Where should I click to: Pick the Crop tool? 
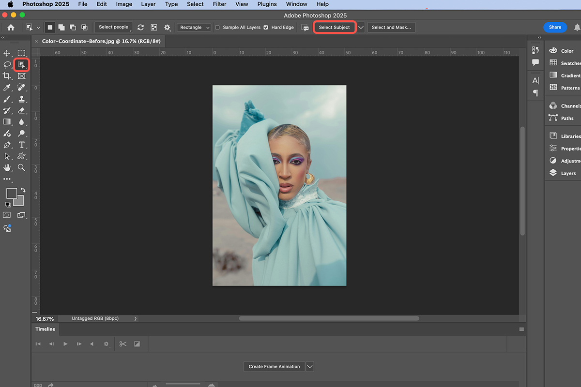point(7,76)
